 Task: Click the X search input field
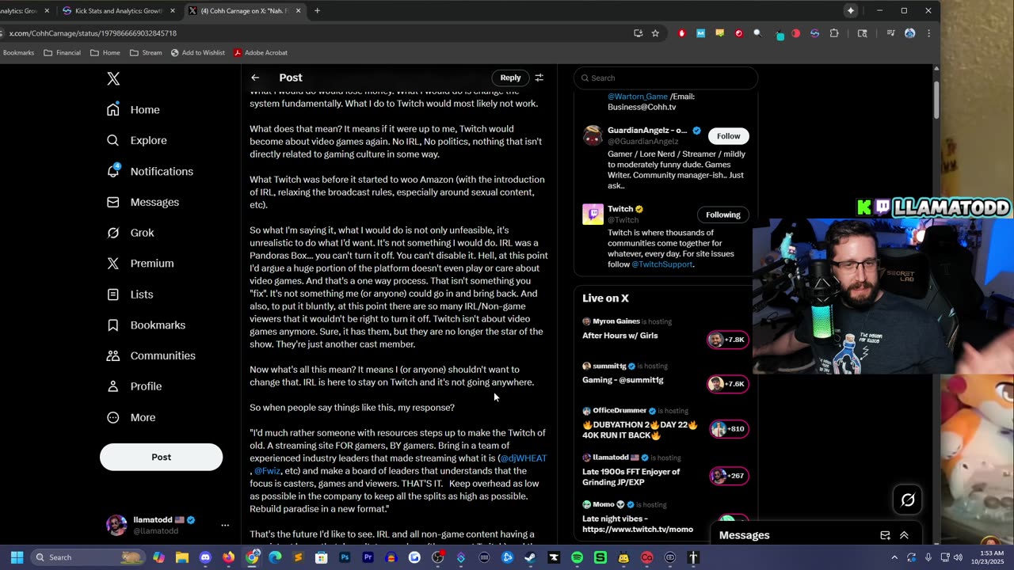coord(666,78)
